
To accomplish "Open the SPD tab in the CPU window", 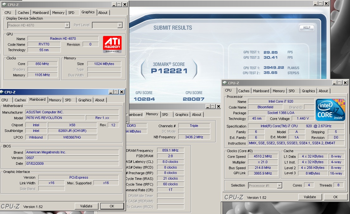I will (292, 91).
